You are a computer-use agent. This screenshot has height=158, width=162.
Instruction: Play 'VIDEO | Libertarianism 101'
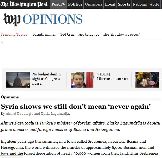112,76
